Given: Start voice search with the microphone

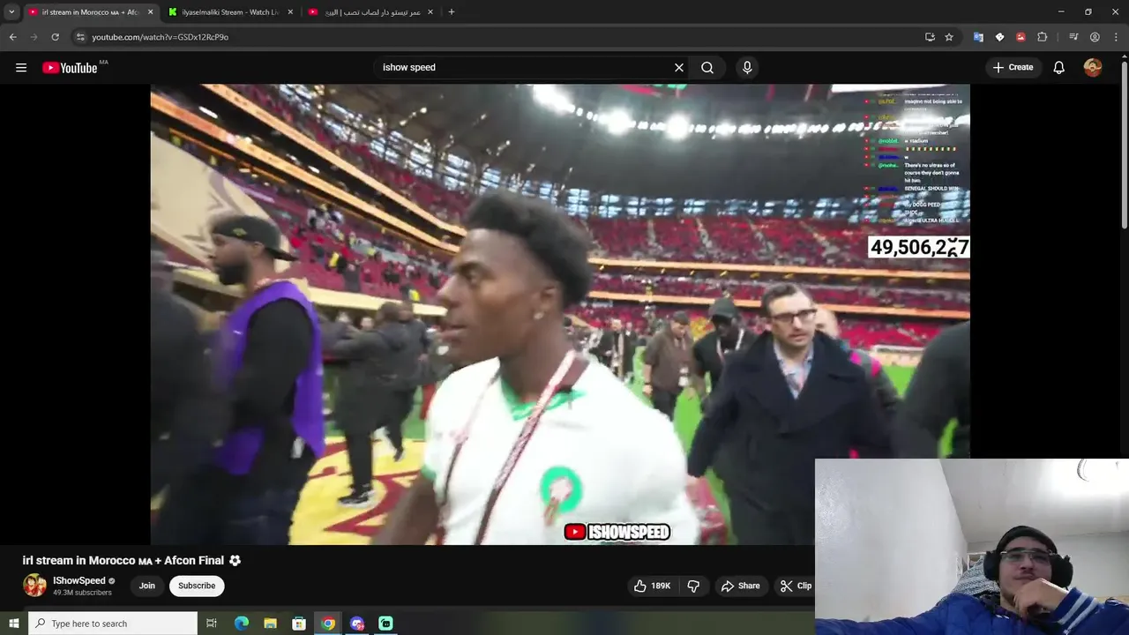Looking at the screenshot, I should coord(747,68).
